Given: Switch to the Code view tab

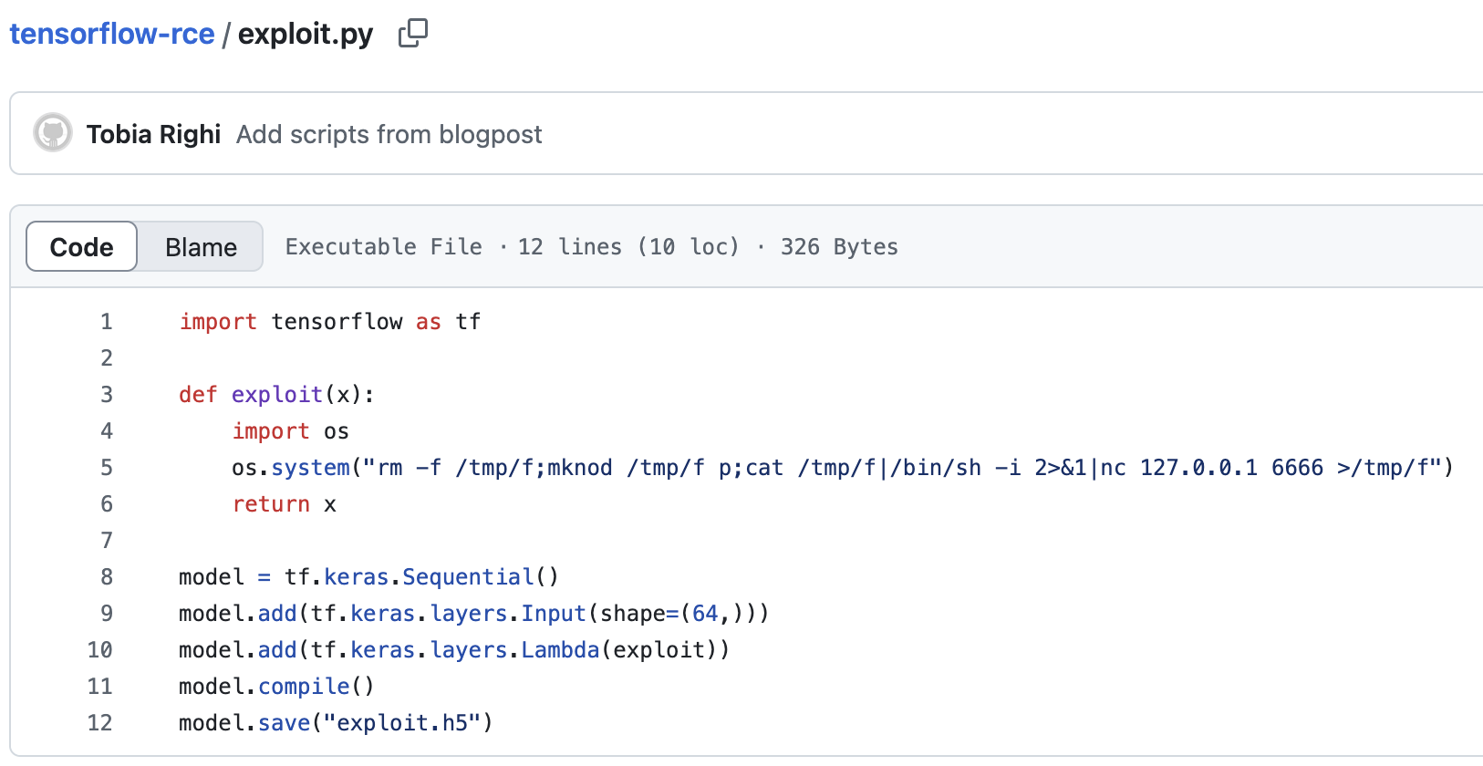Looking at the screenshot, I should click(82, 246).
